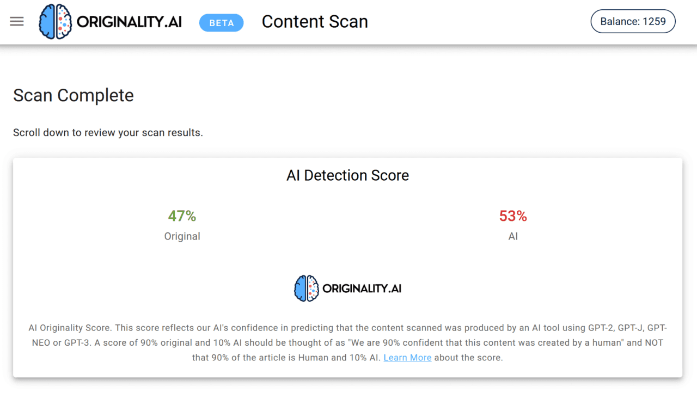The width and height of the screenshot is (697, 411).
Task: Click the ORIGINALITY.AI text in the results card
Action: tap(362, 289)
